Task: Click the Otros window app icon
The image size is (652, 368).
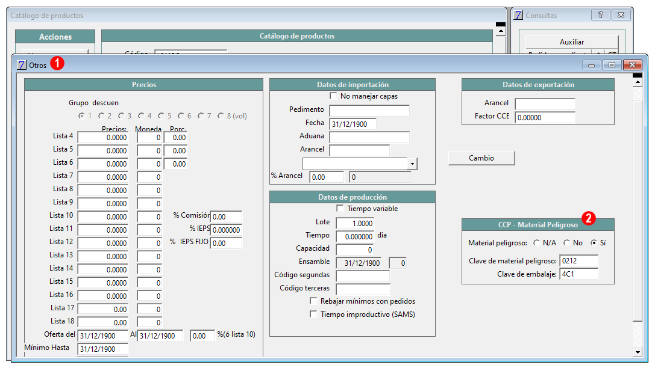Action: coord(22,65)
